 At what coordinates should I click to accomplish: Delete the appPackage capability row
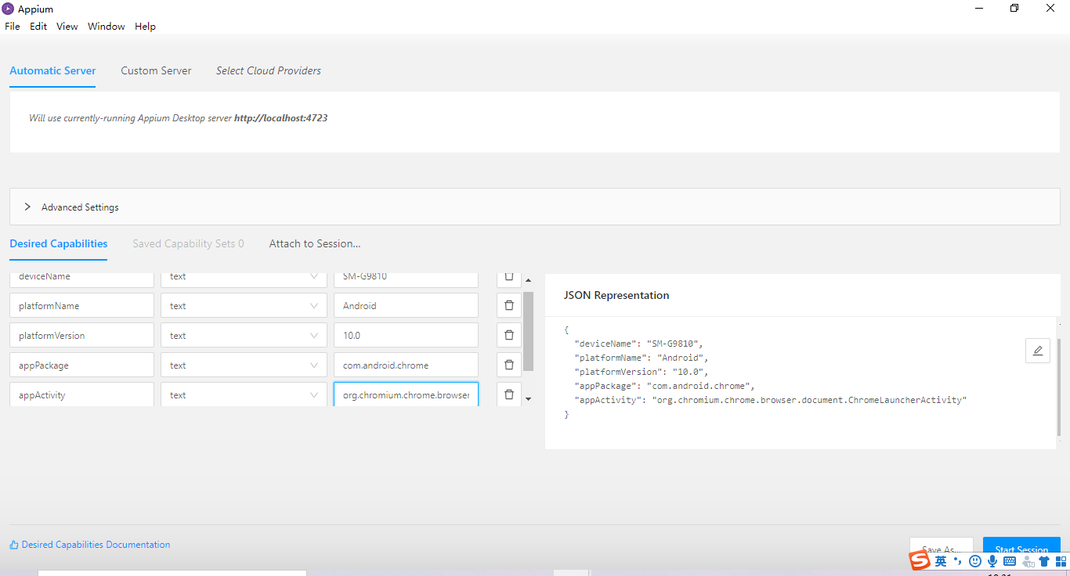(509, 365)
